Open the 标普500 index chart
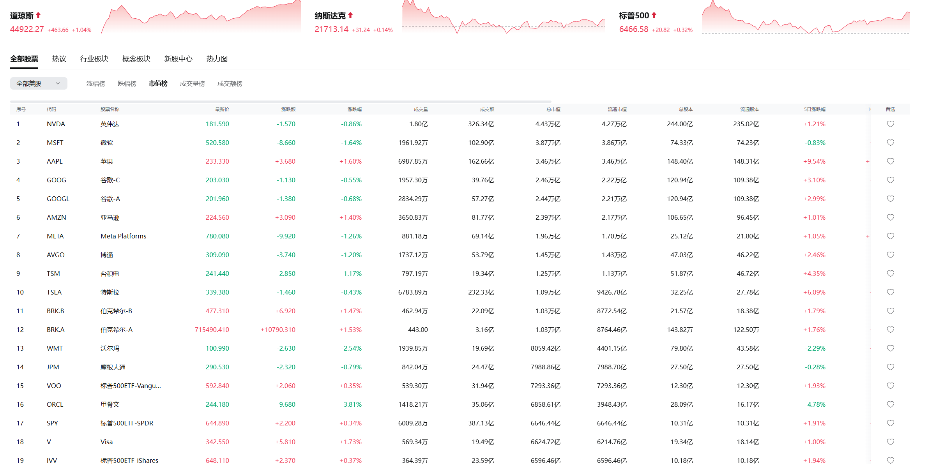Screen dimensions: 928x464 tap(806, 18)
